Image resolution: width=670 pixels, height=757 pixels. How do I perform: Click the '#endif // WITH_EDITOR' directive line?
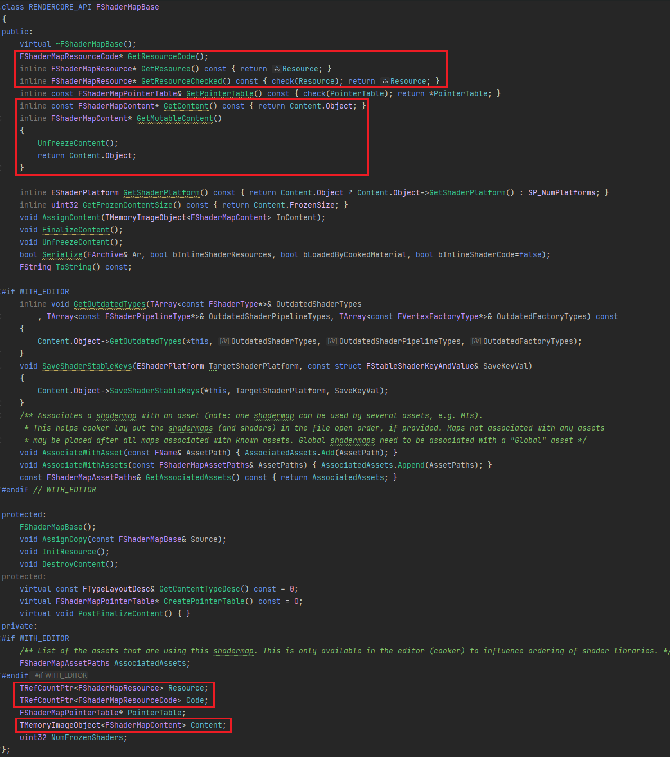[x=49, y=490]
